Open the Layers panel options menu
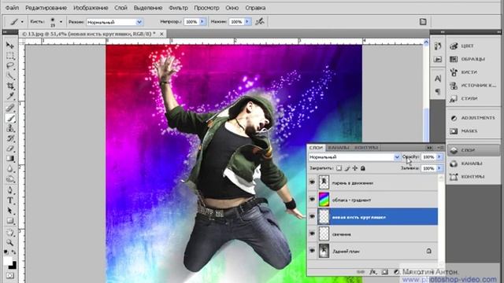504x283 pixels. pyautogui.click(x=440, y=148)
